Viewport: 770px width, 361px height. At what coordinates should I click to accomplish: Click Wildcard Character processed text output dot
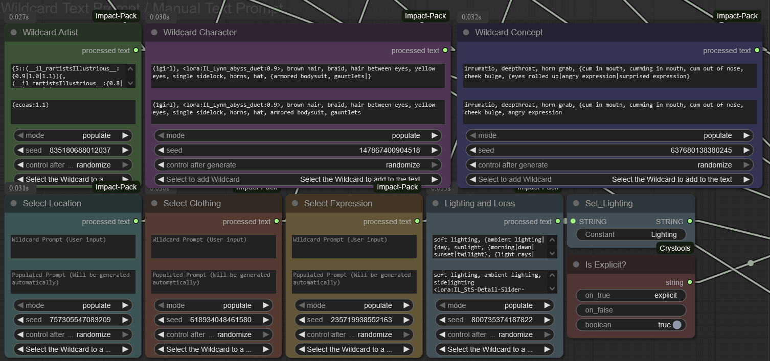click(445, 51)
